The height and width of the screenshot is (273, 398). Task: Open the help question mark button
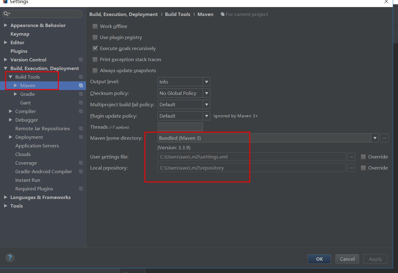[x=10, y=258]
